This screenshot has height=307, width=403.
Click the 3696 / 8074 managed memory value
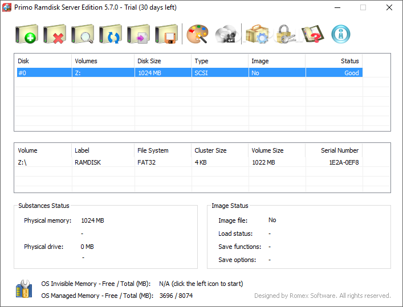176,296
